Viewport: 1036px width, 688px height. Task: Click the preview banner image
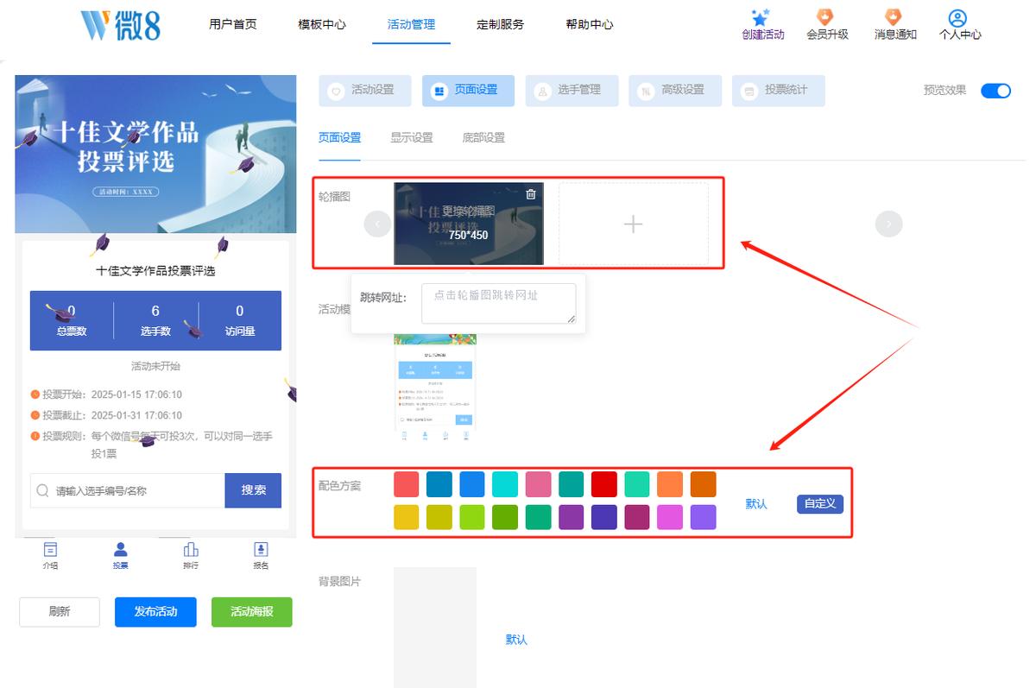pos(155,154)
